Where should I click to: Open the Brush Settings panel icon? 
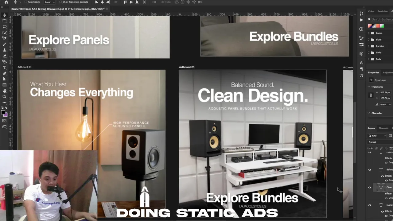pos(361,44)
